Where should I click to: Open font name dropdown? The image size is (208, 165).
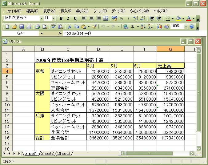point(42,18)
